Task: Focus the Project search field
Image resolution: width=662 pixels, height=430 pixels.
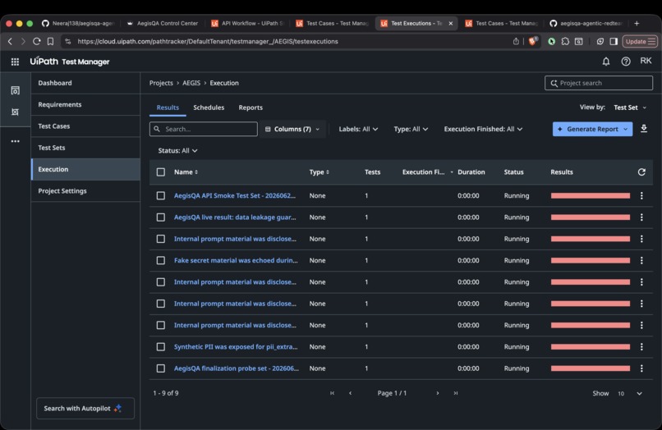Action: pos(599,83)
